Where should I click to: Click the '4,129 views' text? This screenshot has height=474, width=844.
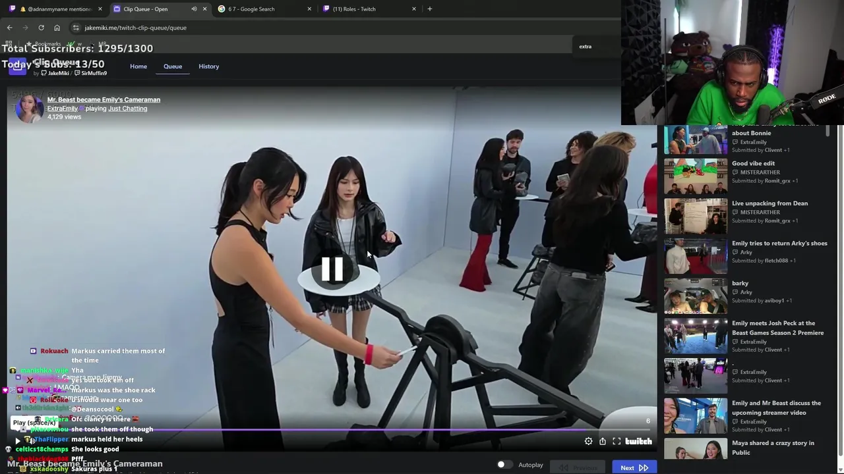coord(64,117)
